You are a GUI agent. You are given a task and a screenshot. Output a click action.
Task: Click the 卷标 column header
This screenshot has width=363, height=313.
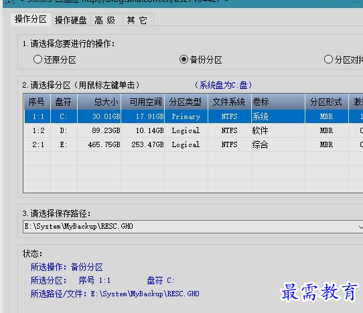278,102
